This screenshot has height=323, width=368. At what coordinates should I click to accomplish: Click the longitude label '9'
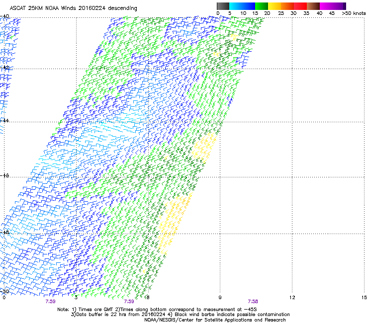(220, 298)
